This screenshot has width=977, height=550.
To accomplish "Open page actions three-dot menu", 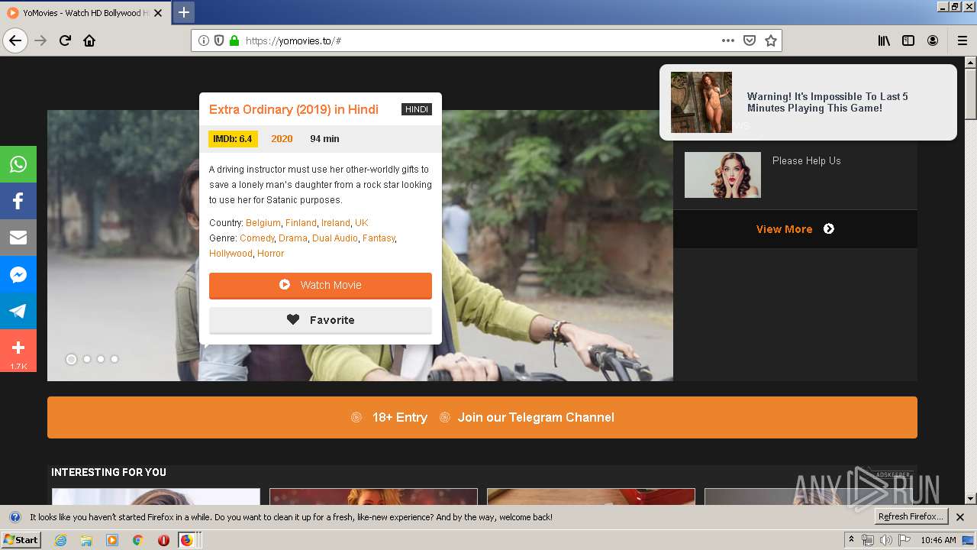I will (x=727, y=40).
